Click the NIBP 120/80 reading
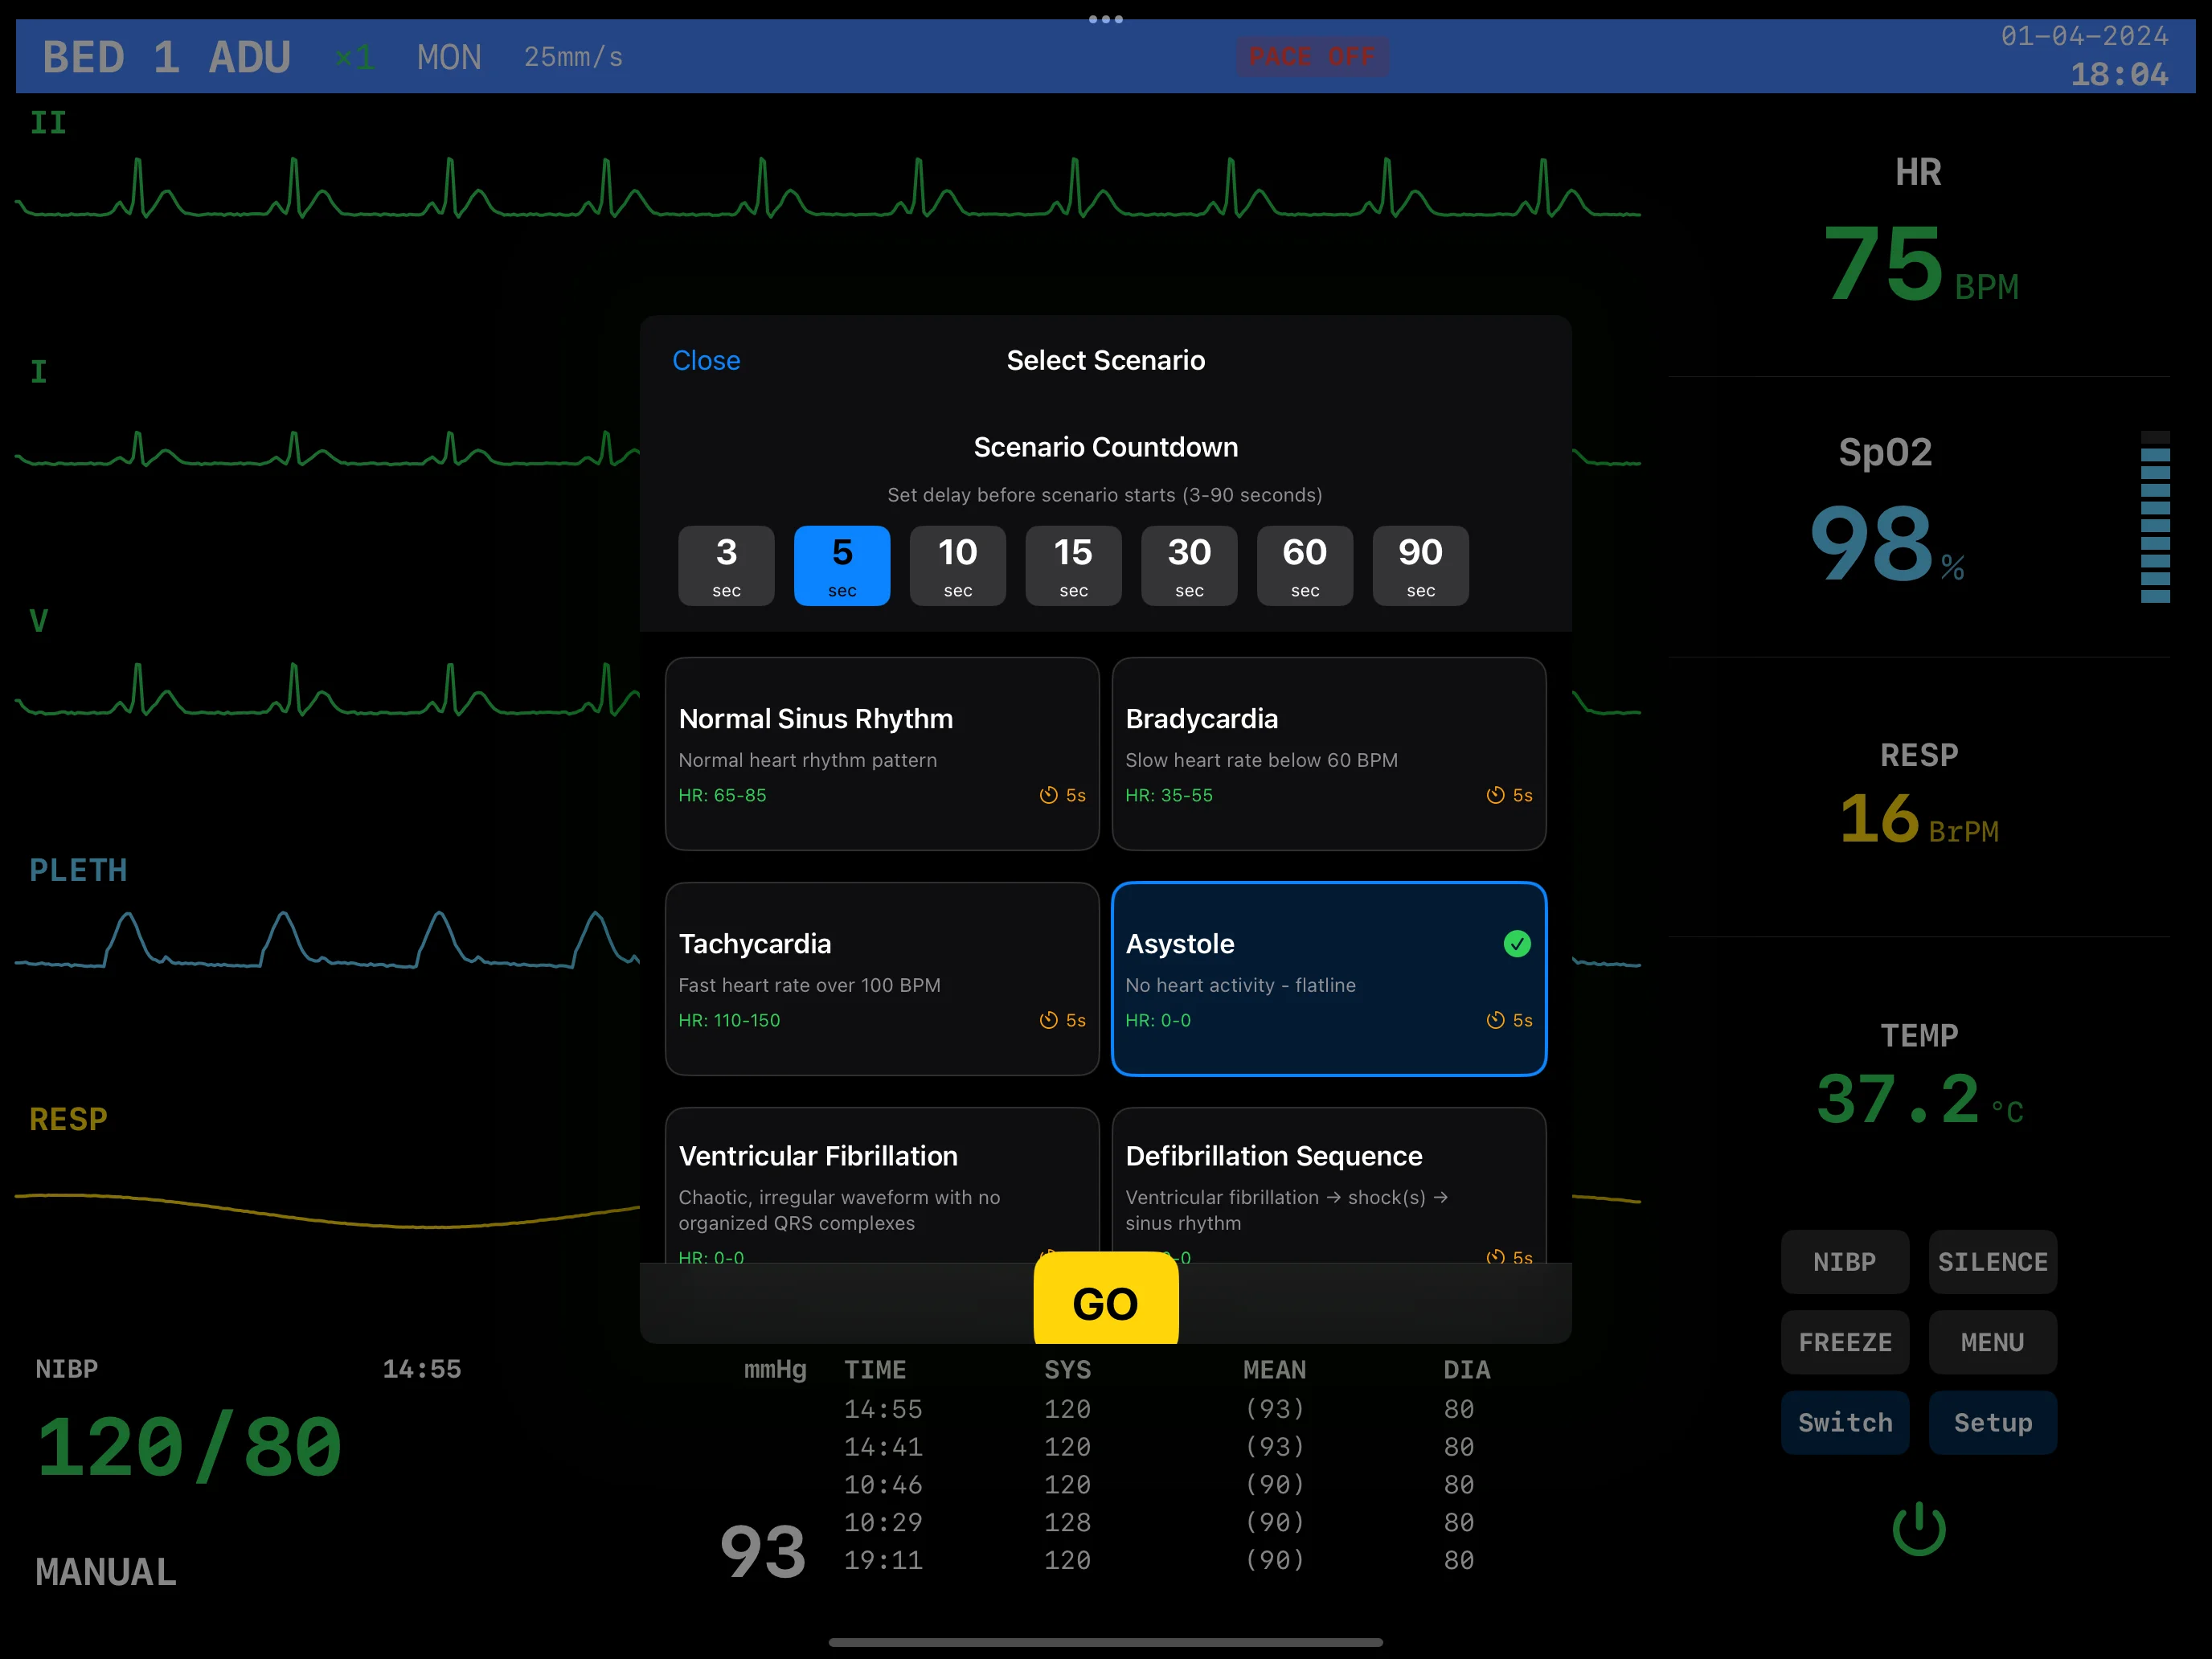 point(189,1446)
